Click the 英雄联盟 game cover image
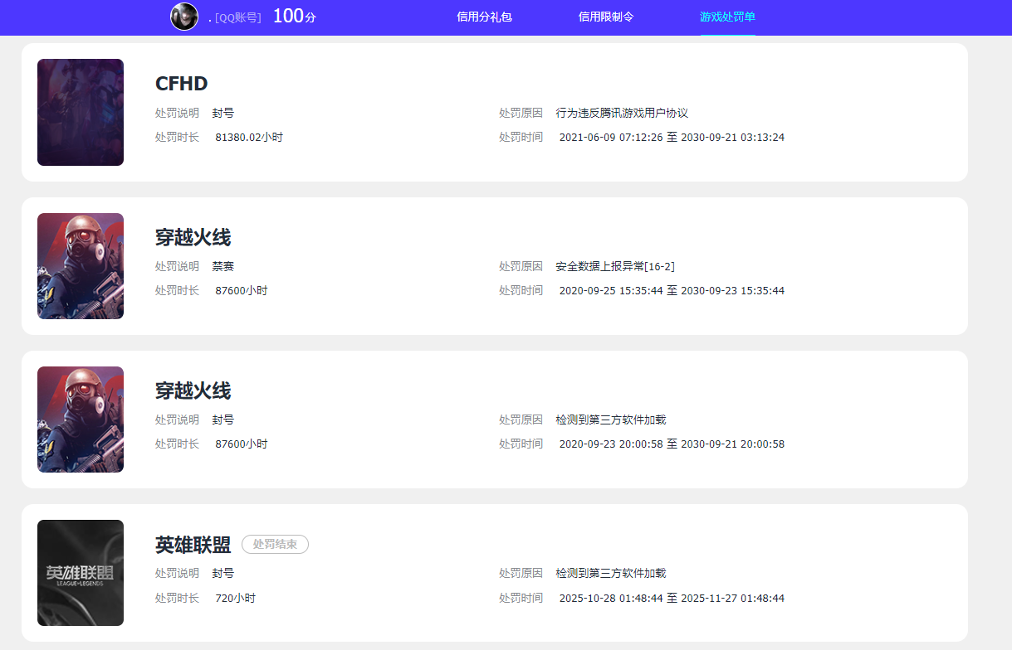The height and width of the screenshot is (650, 1012). [81, 573]
